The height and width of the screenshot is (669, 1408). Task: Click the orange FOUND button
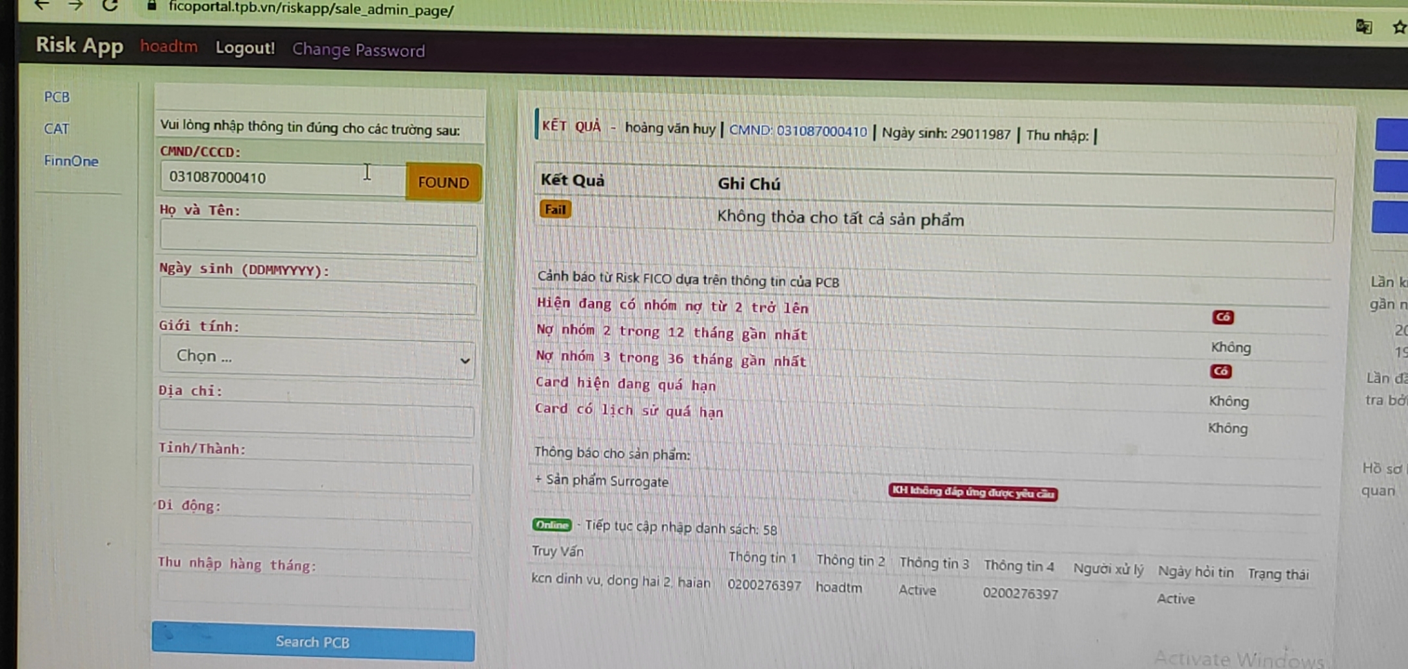(444, 182)
